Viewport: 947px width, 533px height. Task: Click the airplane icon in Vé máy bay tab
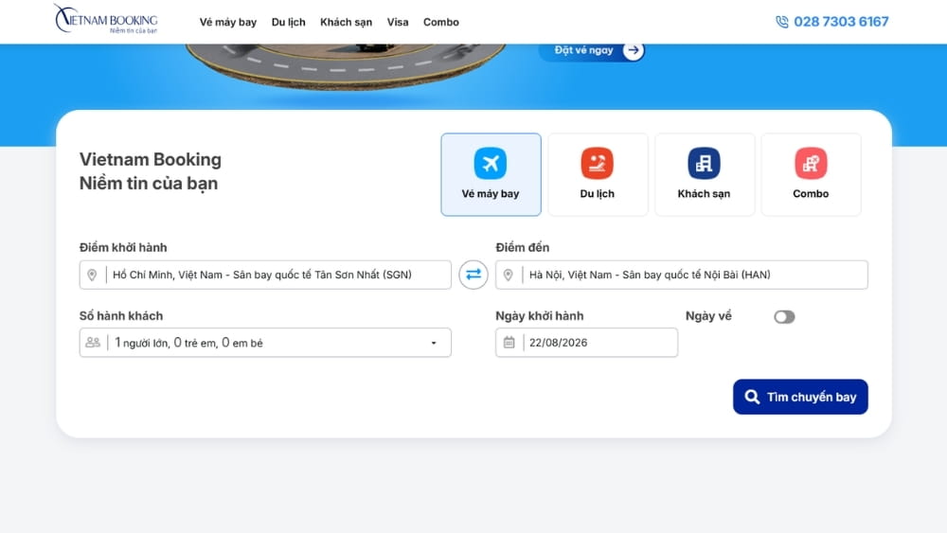491,163
